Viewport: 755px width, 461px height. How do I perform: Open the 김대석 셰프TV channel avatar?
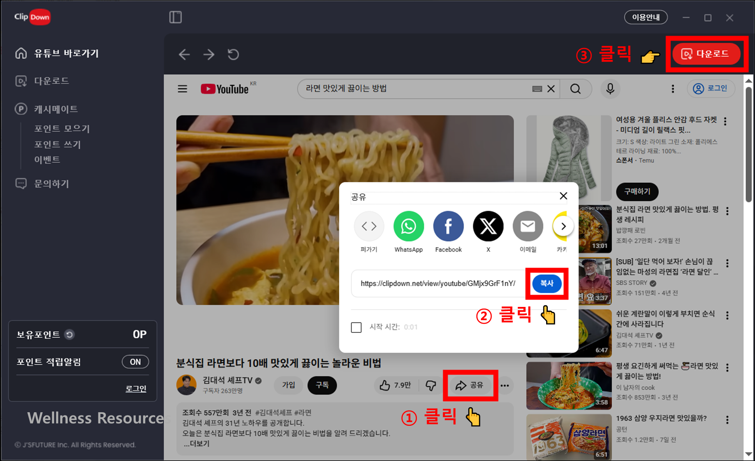(186, 385)
